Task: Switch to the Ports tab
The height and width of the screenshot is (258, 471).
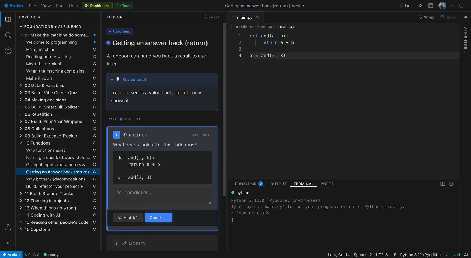Action: tap(327, 184)
